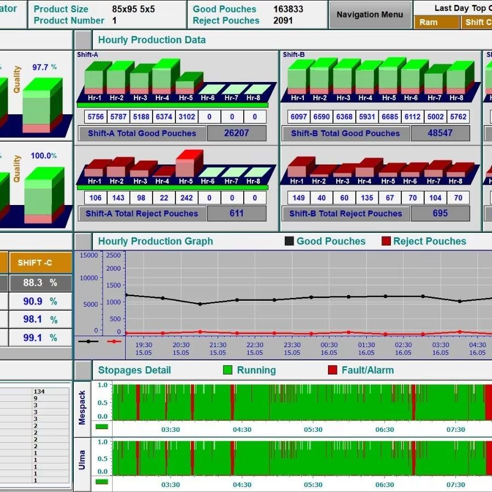492x492 pixels.
Task: Click gray square beside Hourly Production Graph
Action: (x=83, y=242)
